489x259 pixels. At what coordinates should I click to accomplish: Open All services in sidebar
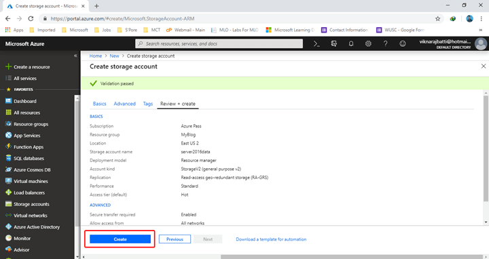(x=21, y=79)
